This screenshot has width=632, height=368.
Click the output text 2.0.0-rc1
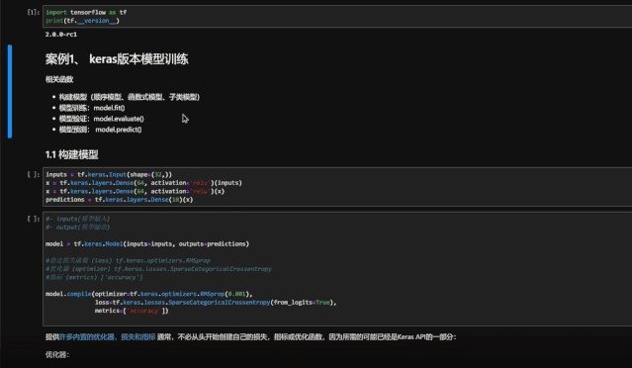[x=61, y=35]
